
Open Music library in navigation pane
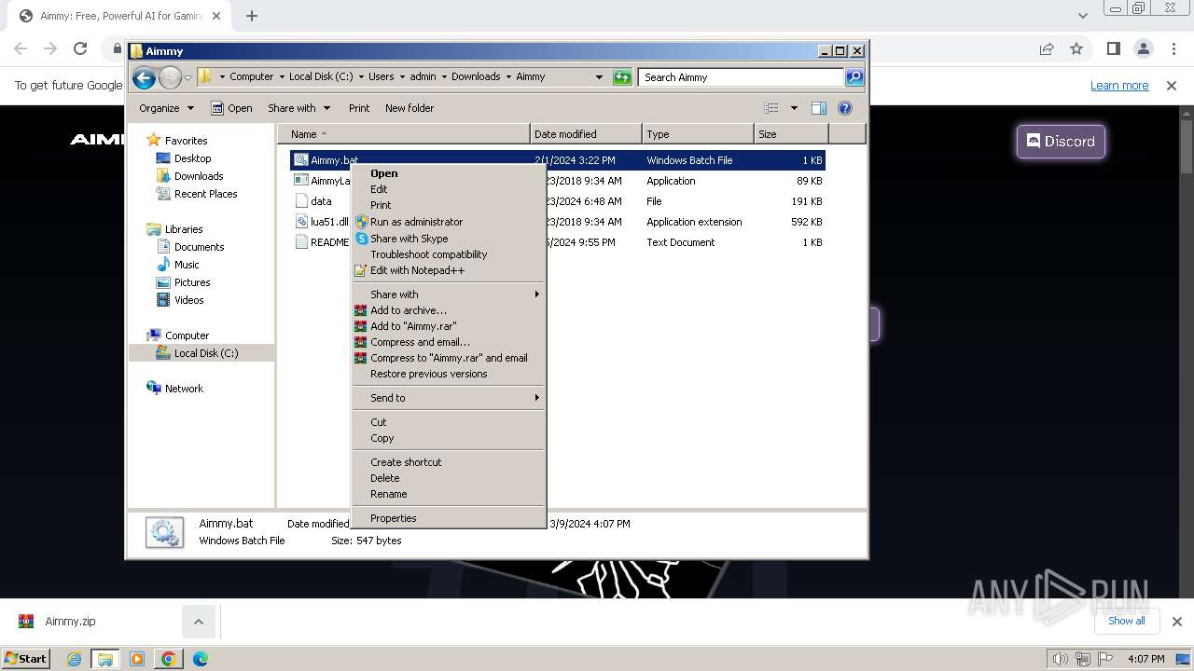[187, 265]
